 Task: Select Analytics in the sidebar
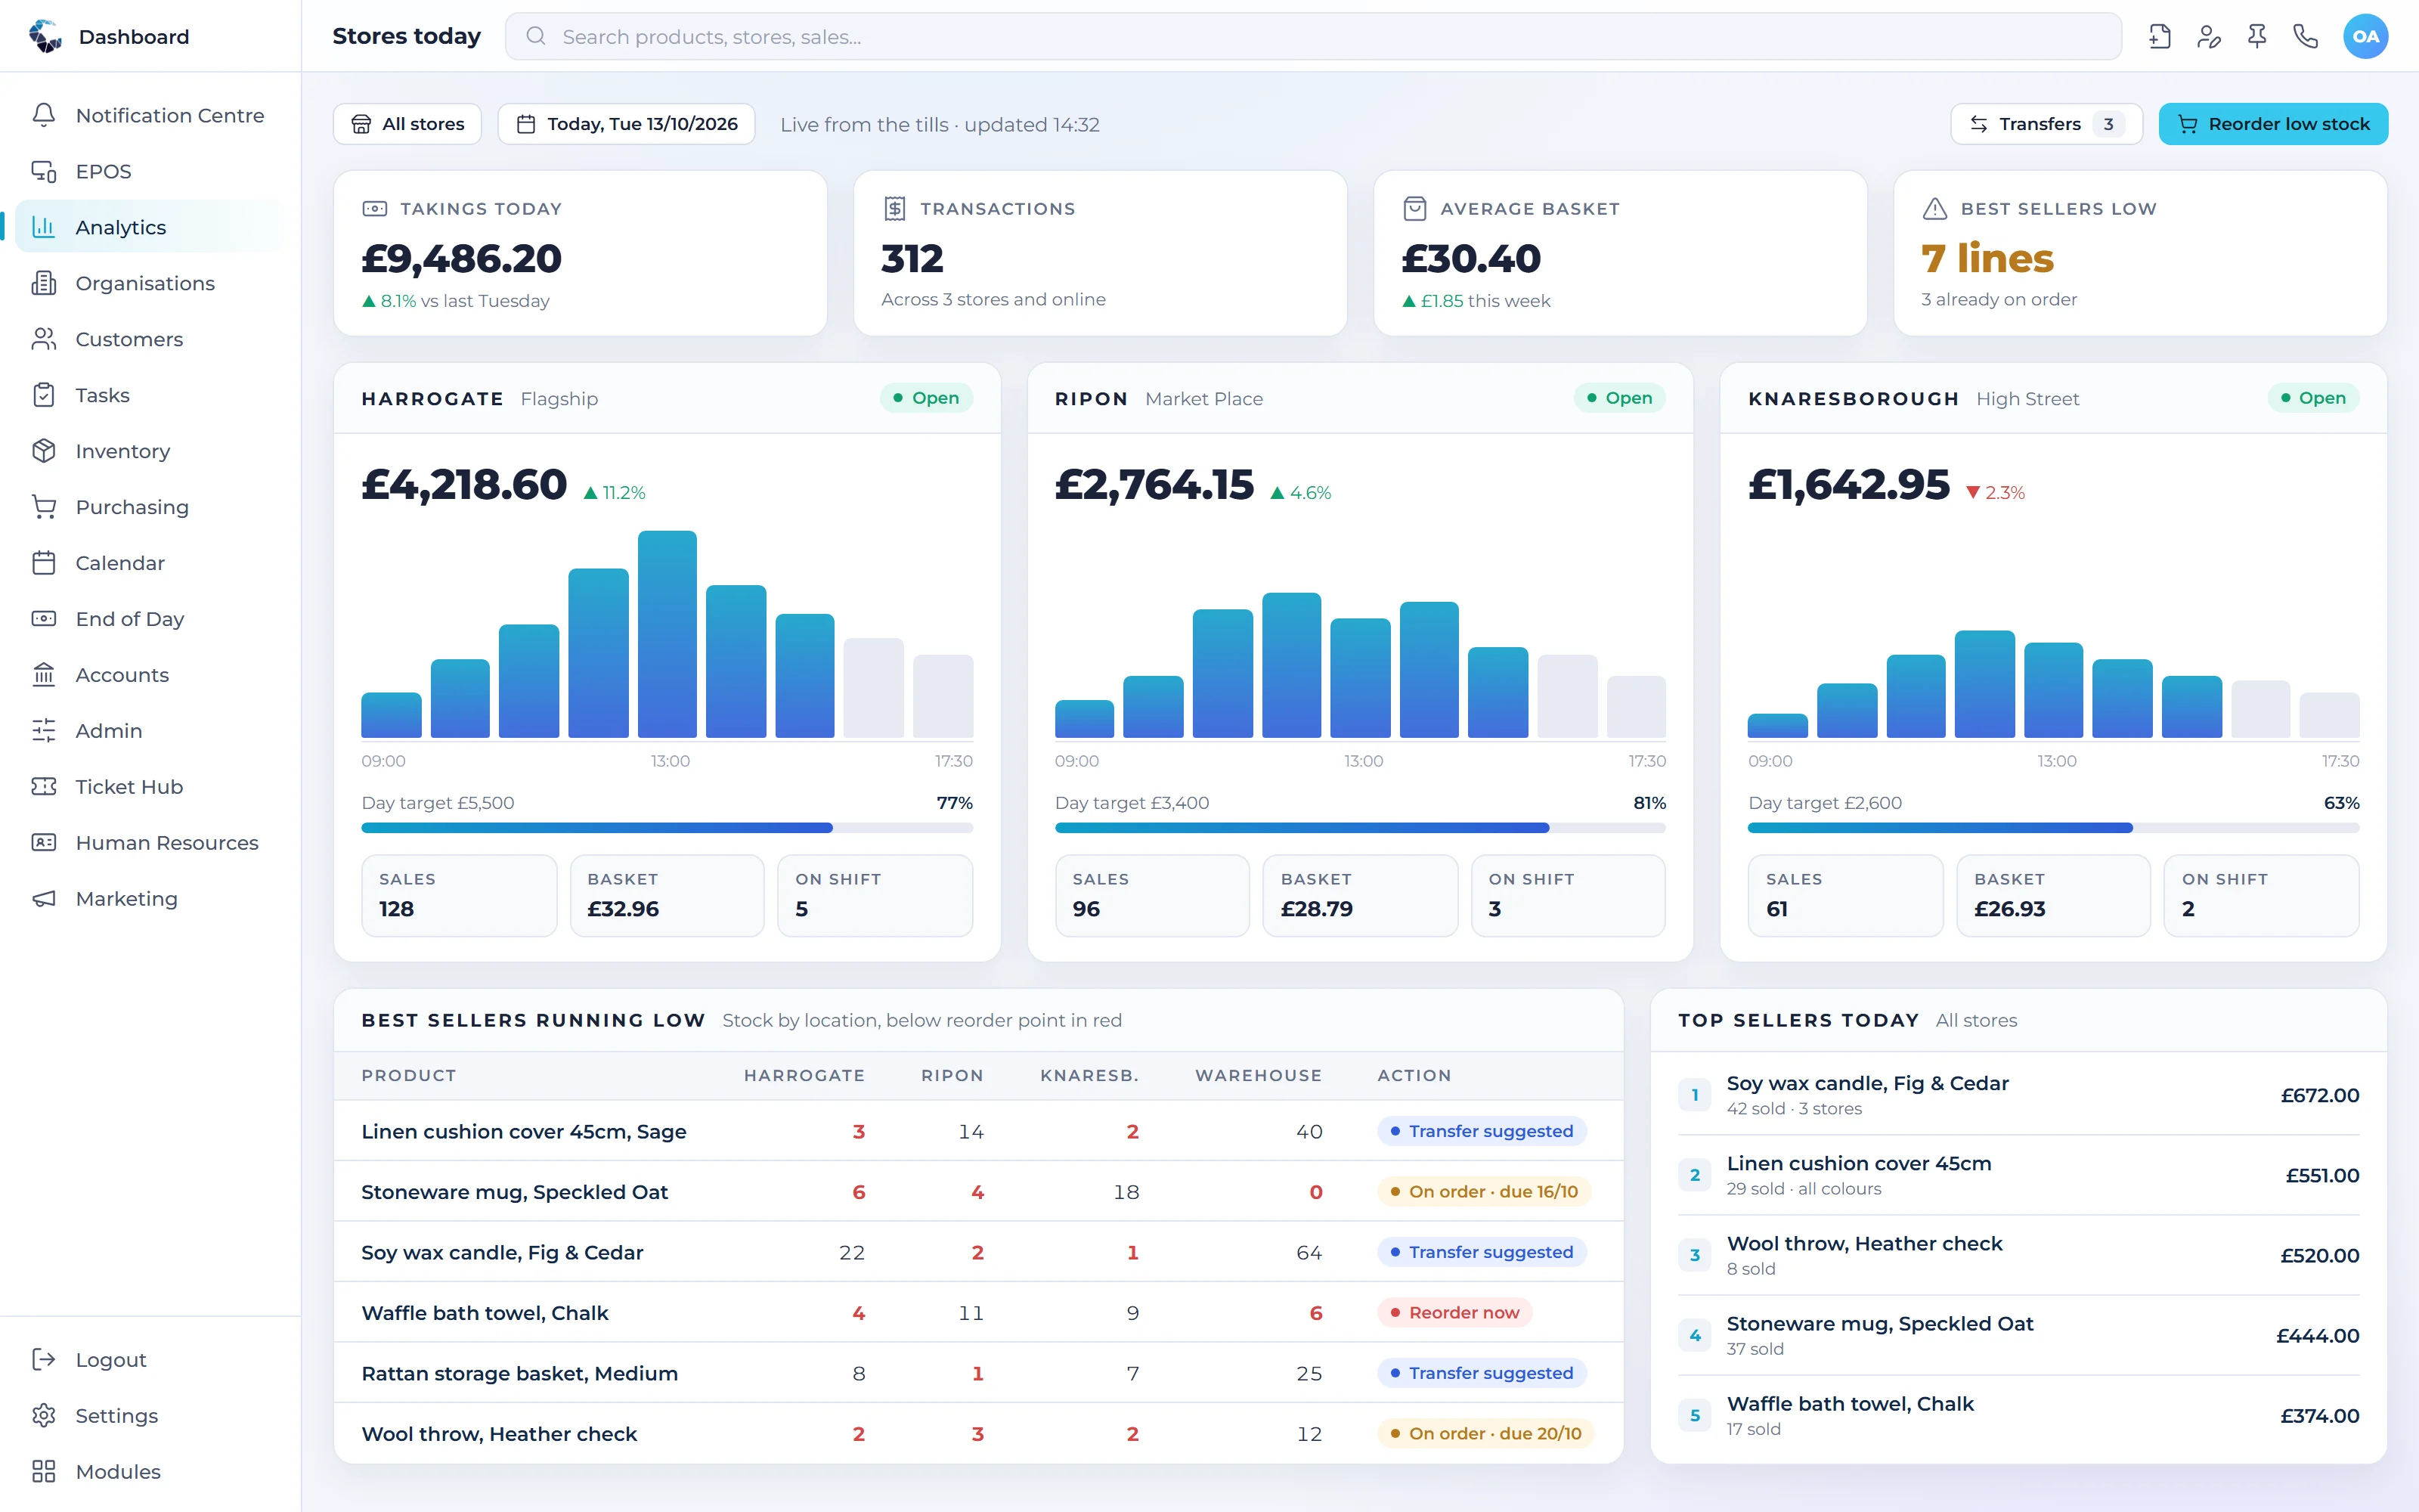coord(150,227)
